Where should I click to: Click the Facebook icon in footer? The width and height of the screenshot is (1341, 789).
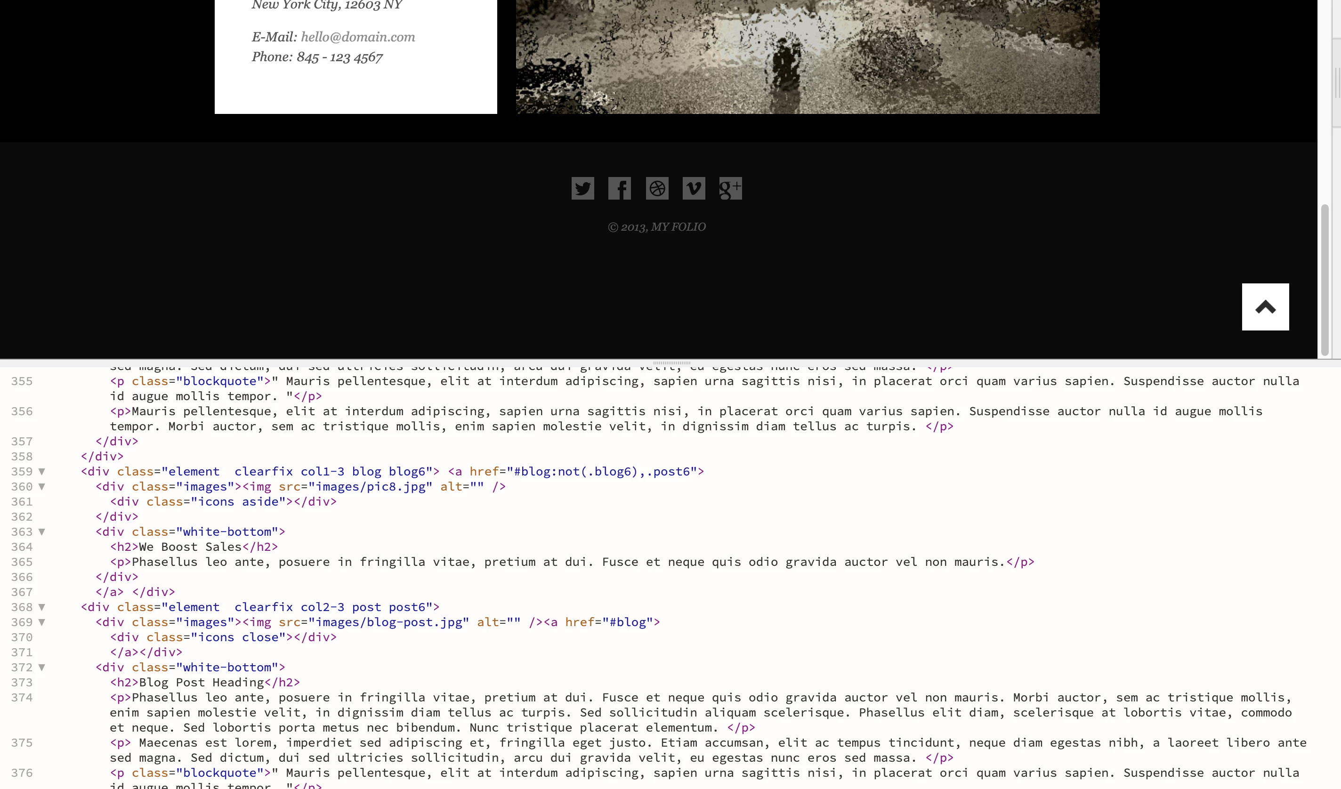[x=620, y=188]
